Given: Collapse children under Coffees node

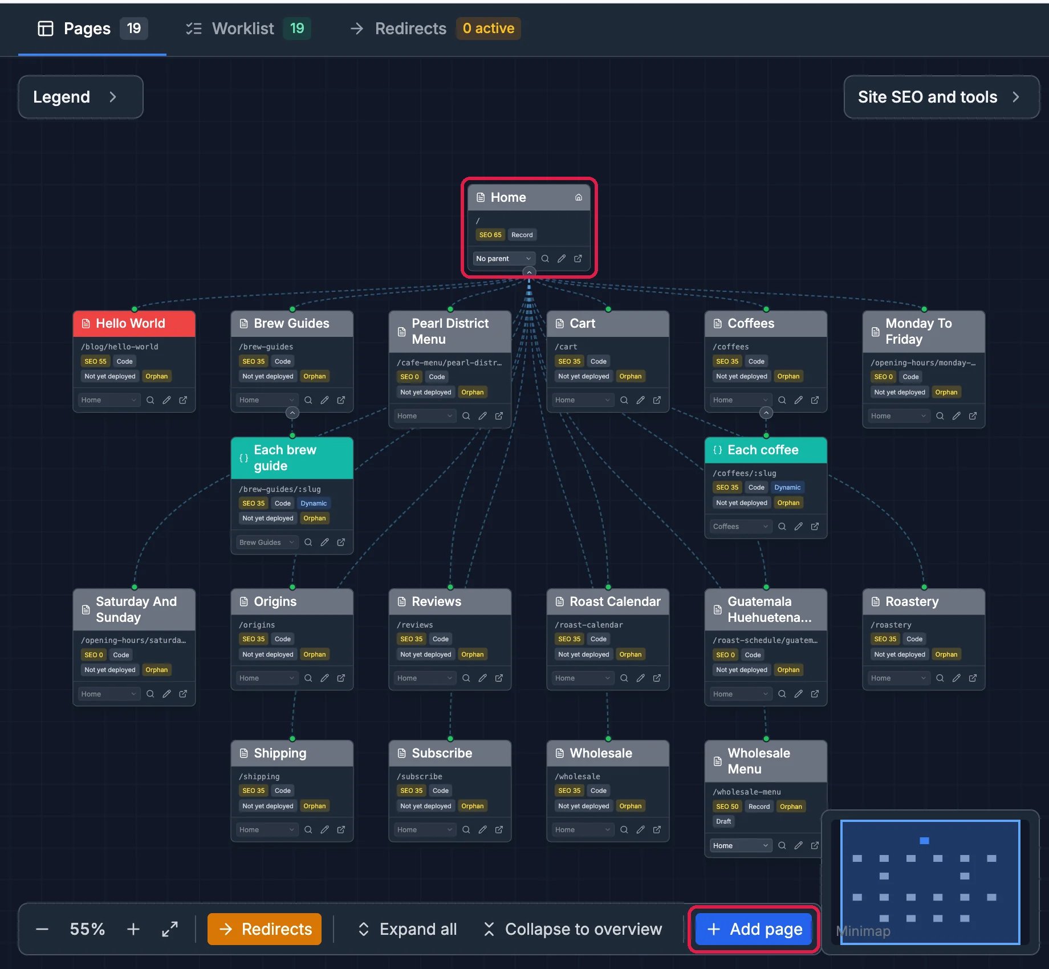Looking at the screenshot, I should [x=766, y=413].
